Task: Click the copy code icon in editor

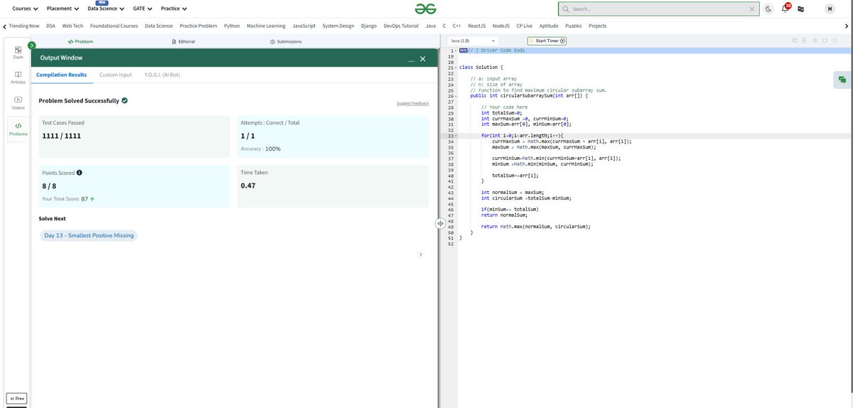Action: 795,41
